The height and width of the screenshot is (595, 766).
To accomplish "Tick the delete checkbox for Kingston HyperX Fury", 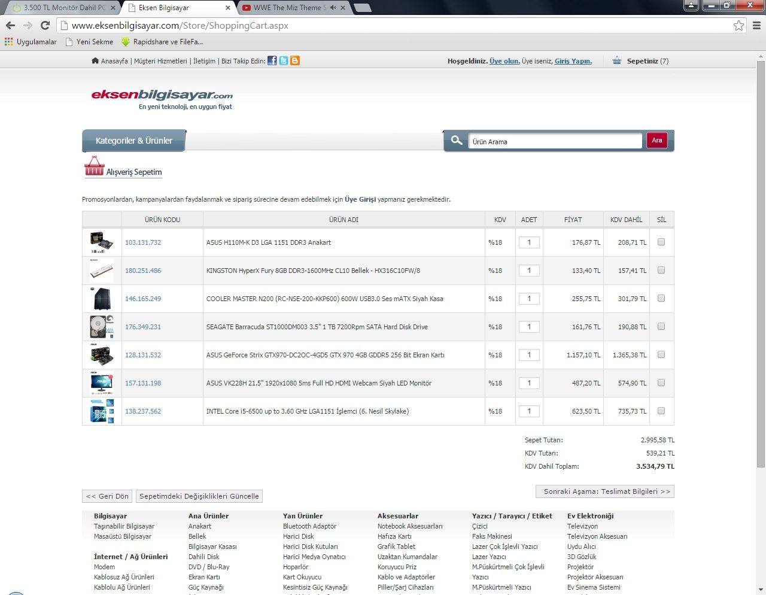I will [x=661, y=270].
